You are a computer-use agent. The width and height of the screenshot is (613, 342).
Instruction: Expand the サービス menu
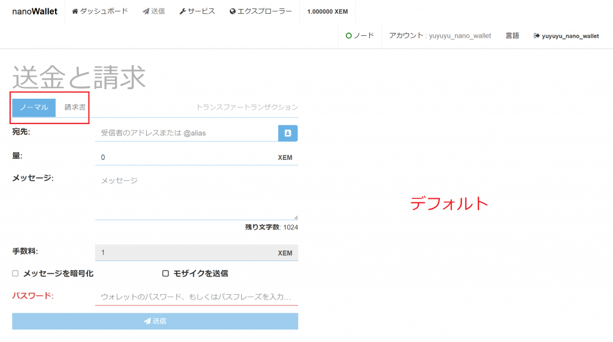tap(197, 11)
